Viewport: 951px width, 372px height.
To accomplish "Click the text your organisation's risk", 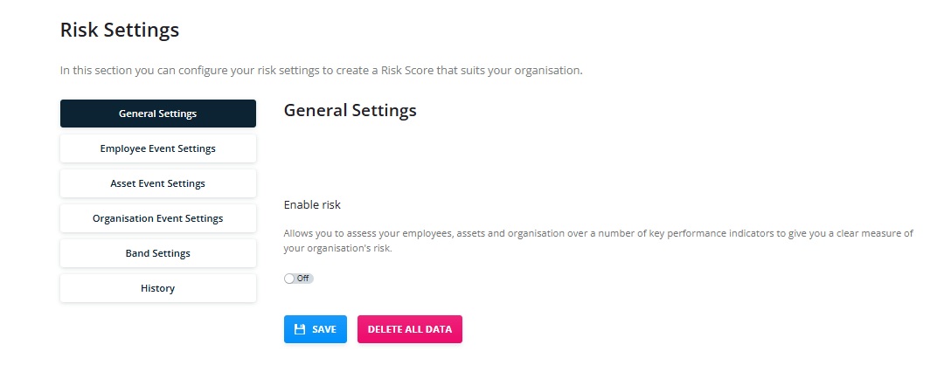I will click(337, 248).
